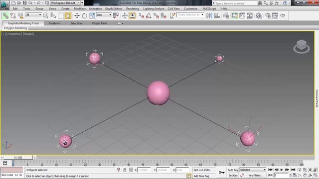Click the Set Key button

point(233,176)
